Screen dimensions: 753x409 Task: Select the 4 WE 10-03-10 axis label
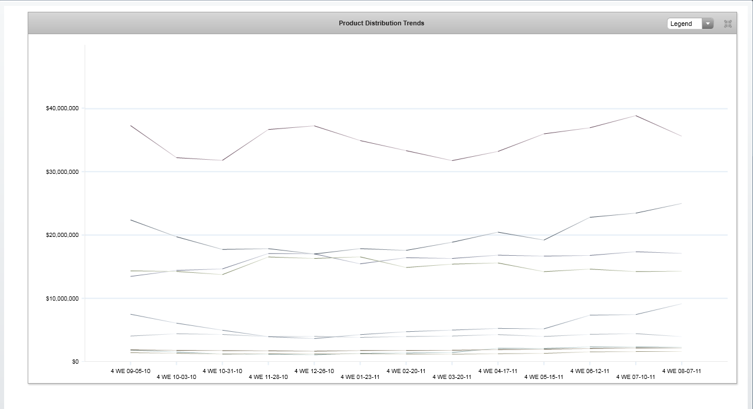[176, 377]
